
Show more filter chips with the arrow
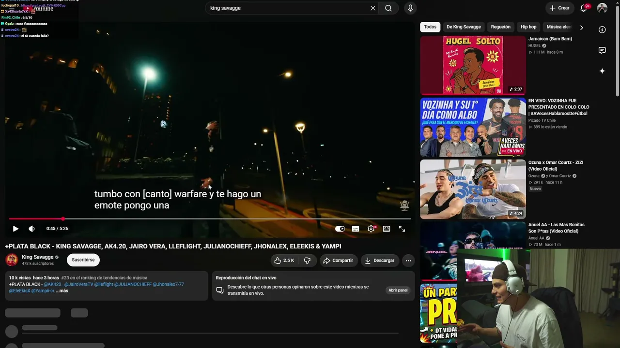point(581,28)
